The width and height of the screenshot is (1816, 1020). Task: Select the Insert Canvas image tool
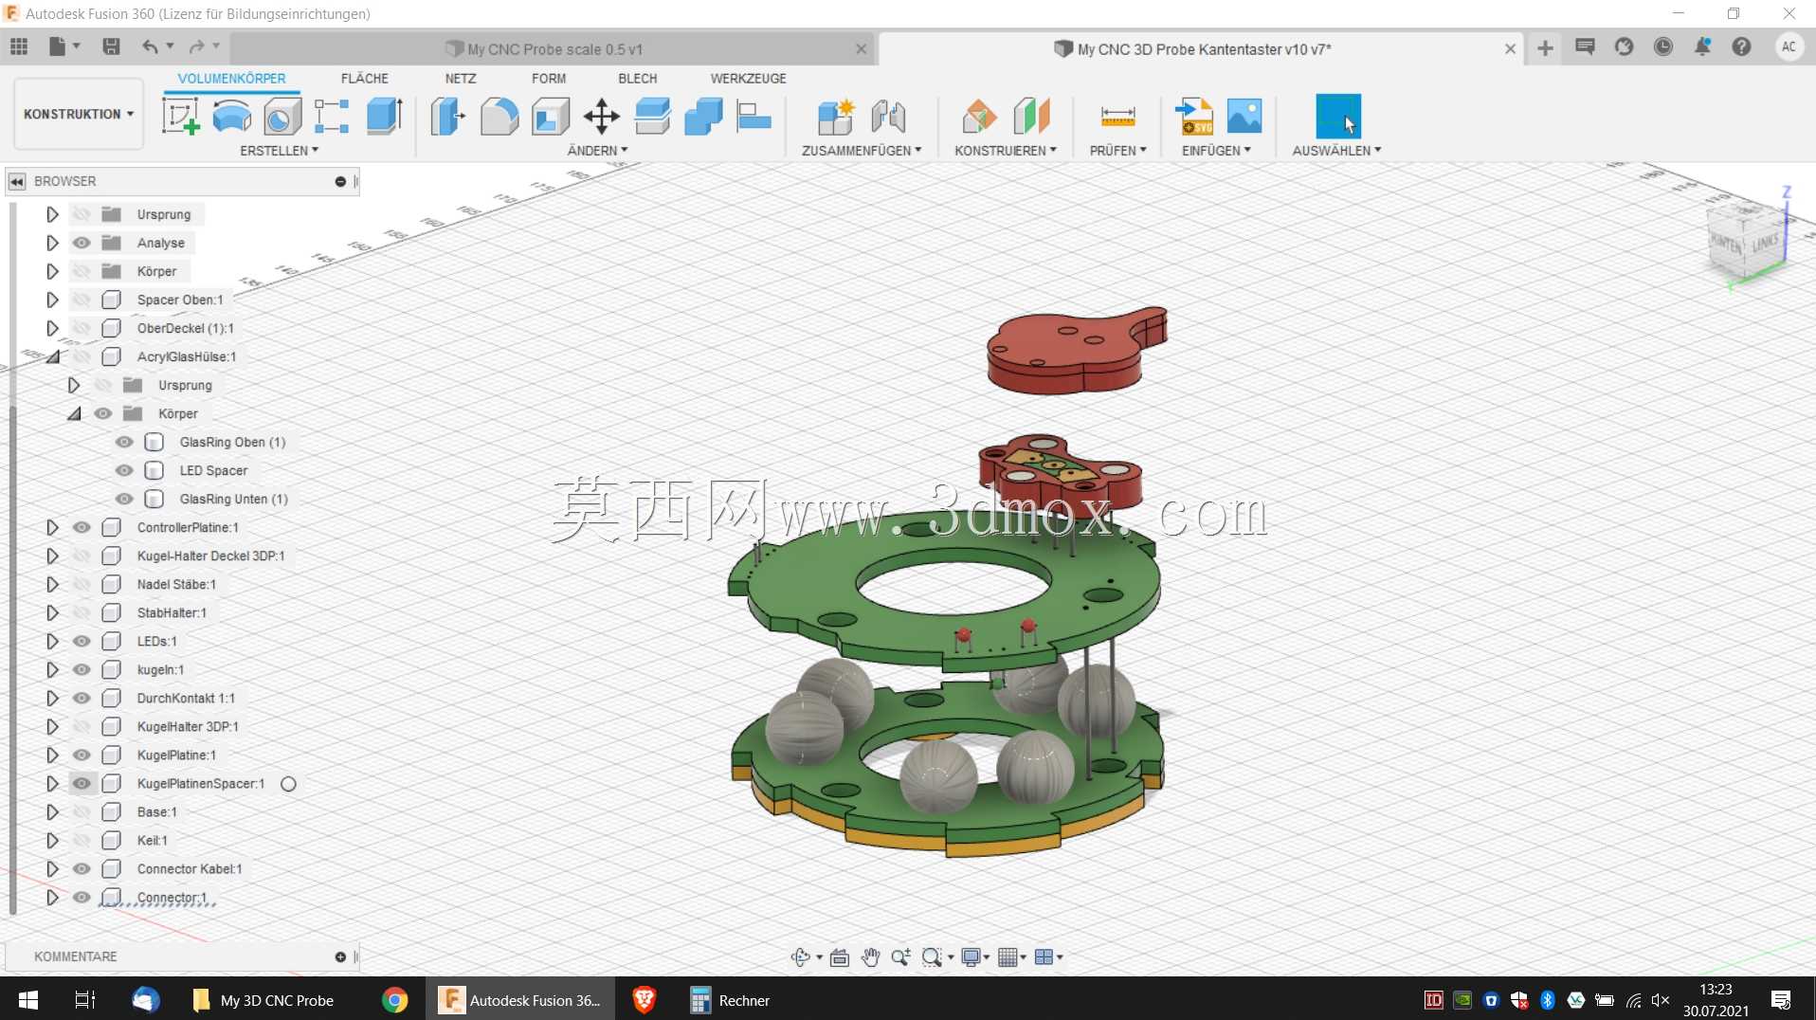[1244, 117]
